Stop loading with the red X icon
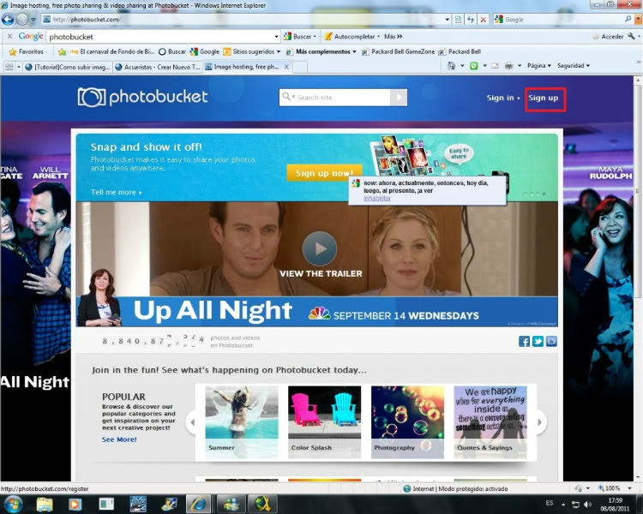The image size is (643, 514). (484, 19)
